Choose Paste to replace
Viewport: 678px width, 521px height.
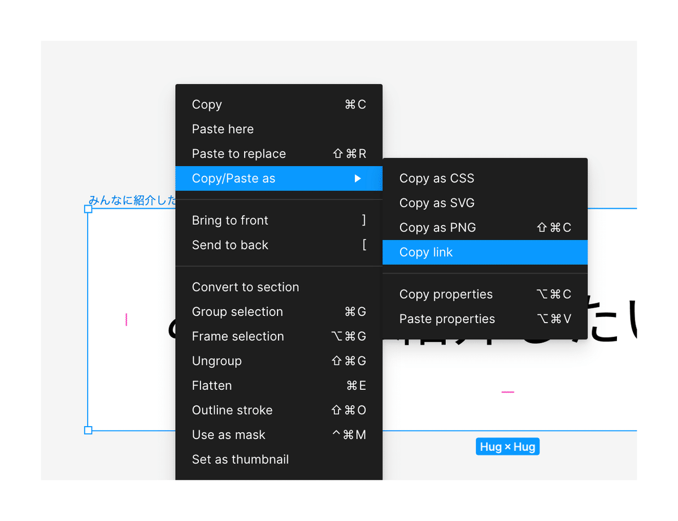click(279, 154)
